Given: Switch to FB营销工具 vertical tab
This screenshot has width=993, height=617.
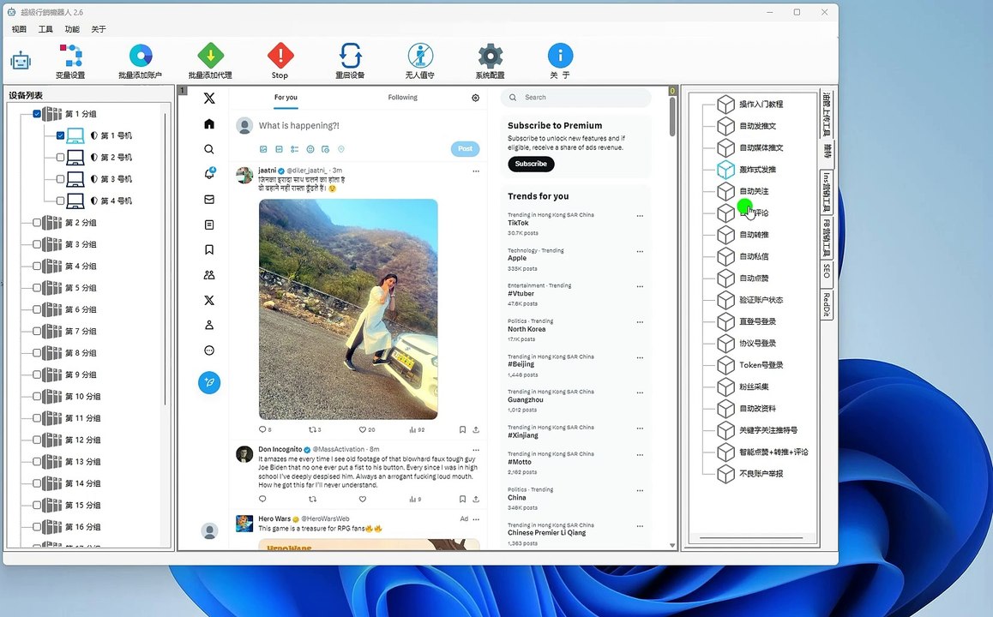Looking at the screenshot, I should point(827,238).
